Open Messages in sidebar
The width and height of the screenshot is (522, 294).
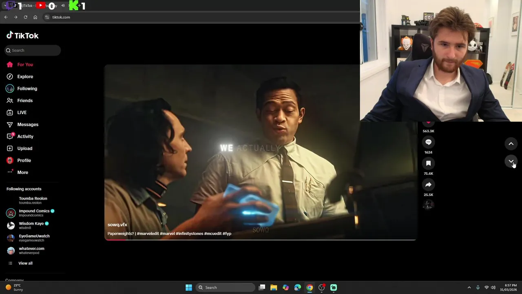click(x=22, y=125)
